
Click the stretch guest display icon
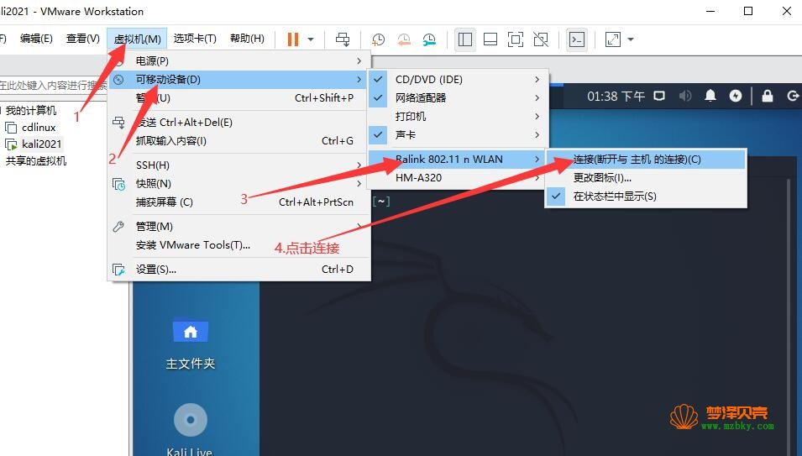click(x=612, y=39)
